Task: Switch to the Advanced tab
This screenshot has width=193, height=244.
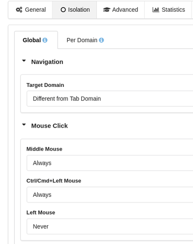Action: (120, 10)
